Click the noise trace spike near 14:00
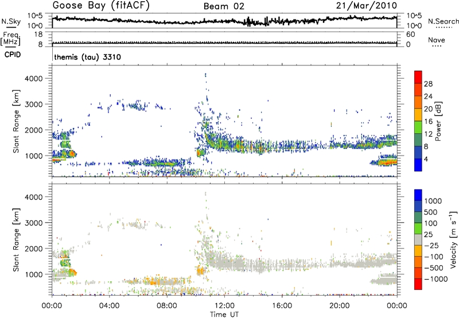The image size is (459, 318). click(249, 21)
